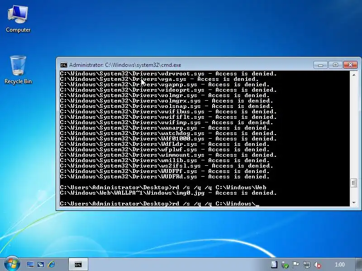The width and height of the screenshot is (362, 271).
Task: Click the line with ws2ifsl.sys
Action: coord(167,166)
